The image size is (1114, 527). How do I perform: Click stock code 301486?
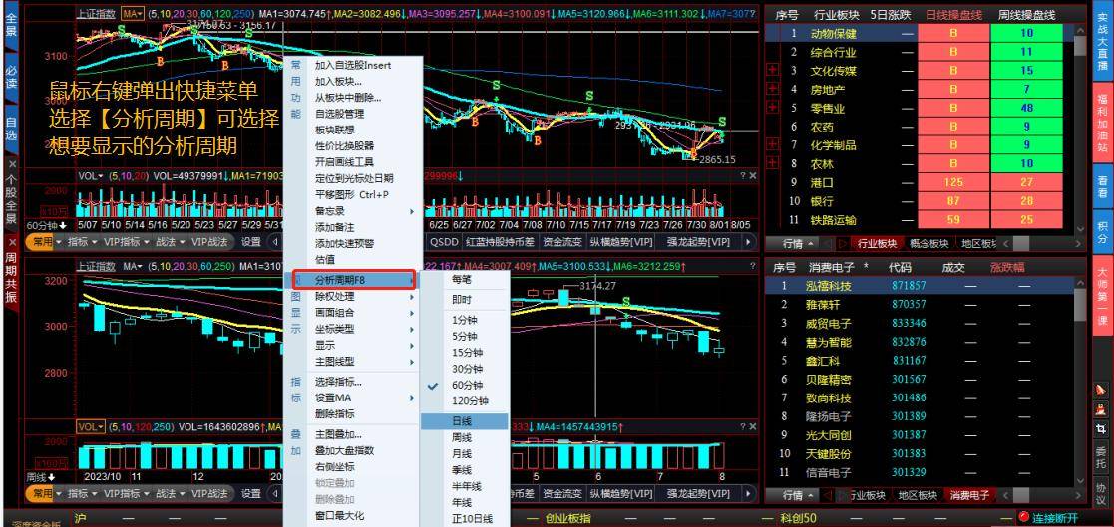(909, 397)
